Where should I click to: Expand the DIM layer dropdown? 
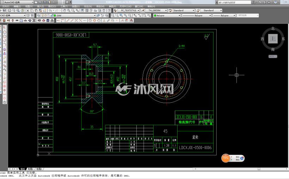coord(94,15)
